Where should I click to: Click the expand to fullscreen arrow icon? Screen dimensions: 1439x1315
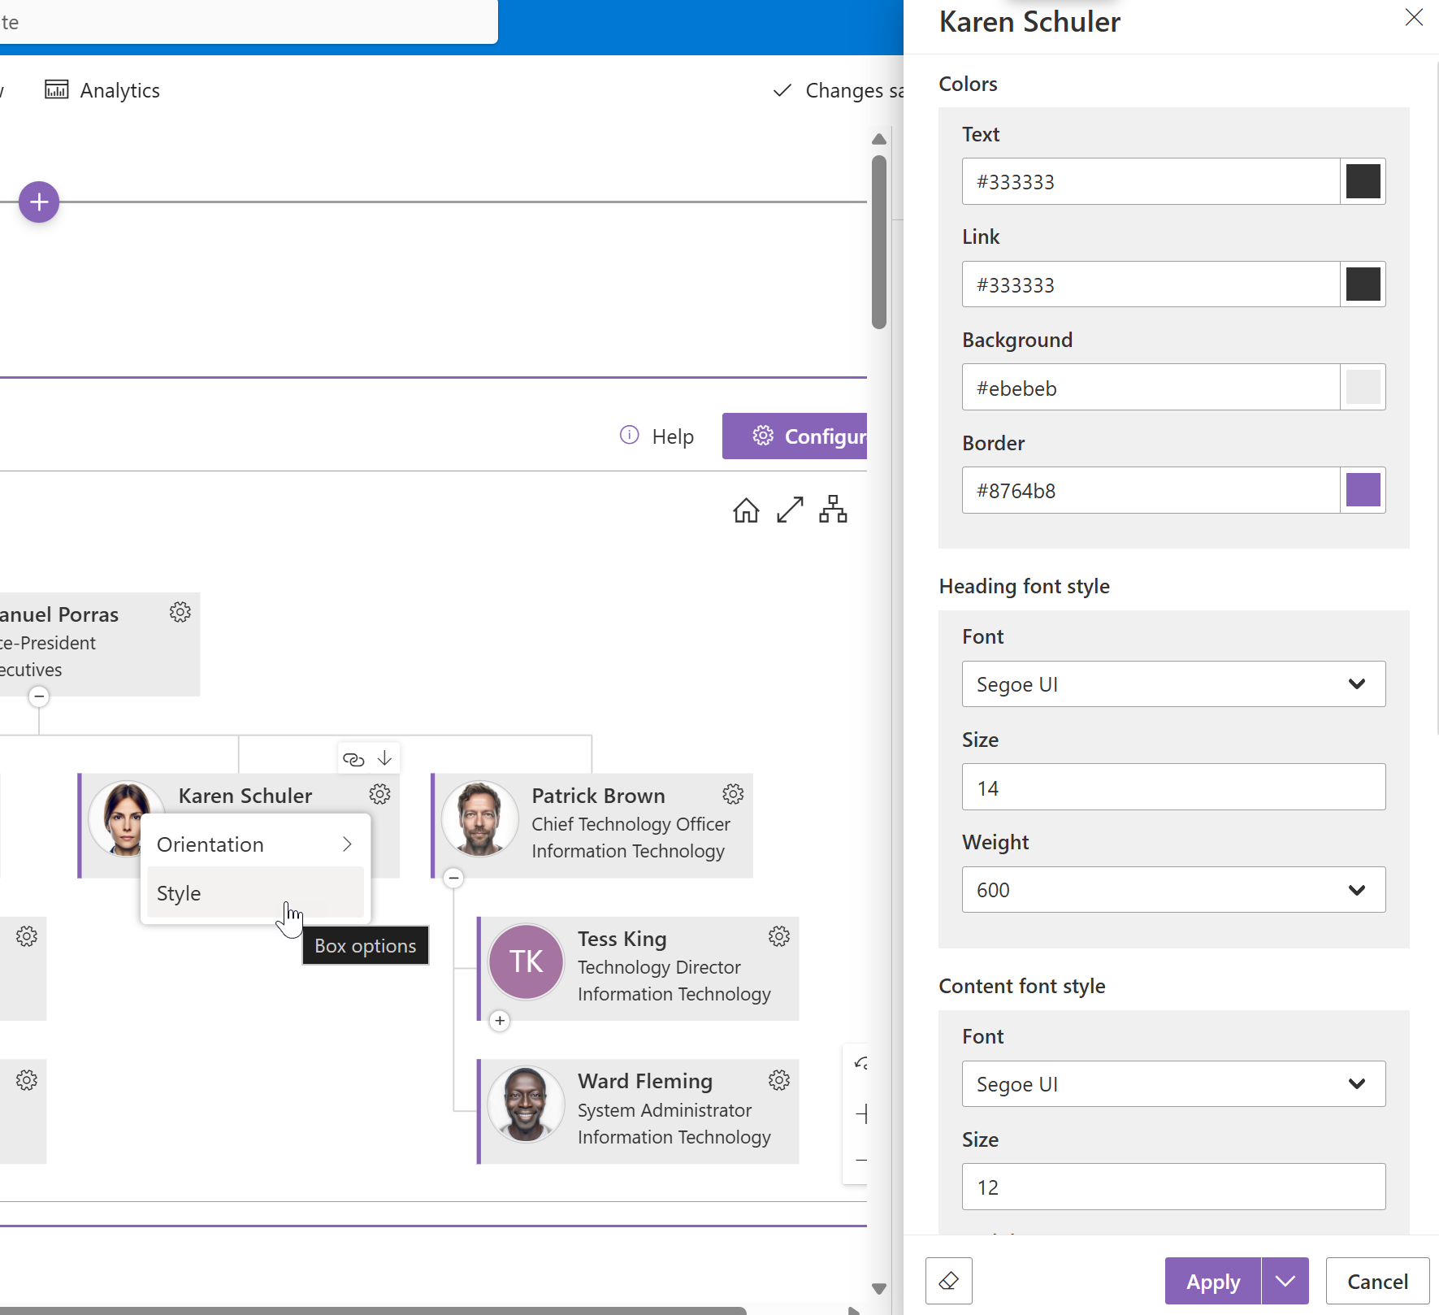pos(789,510)
